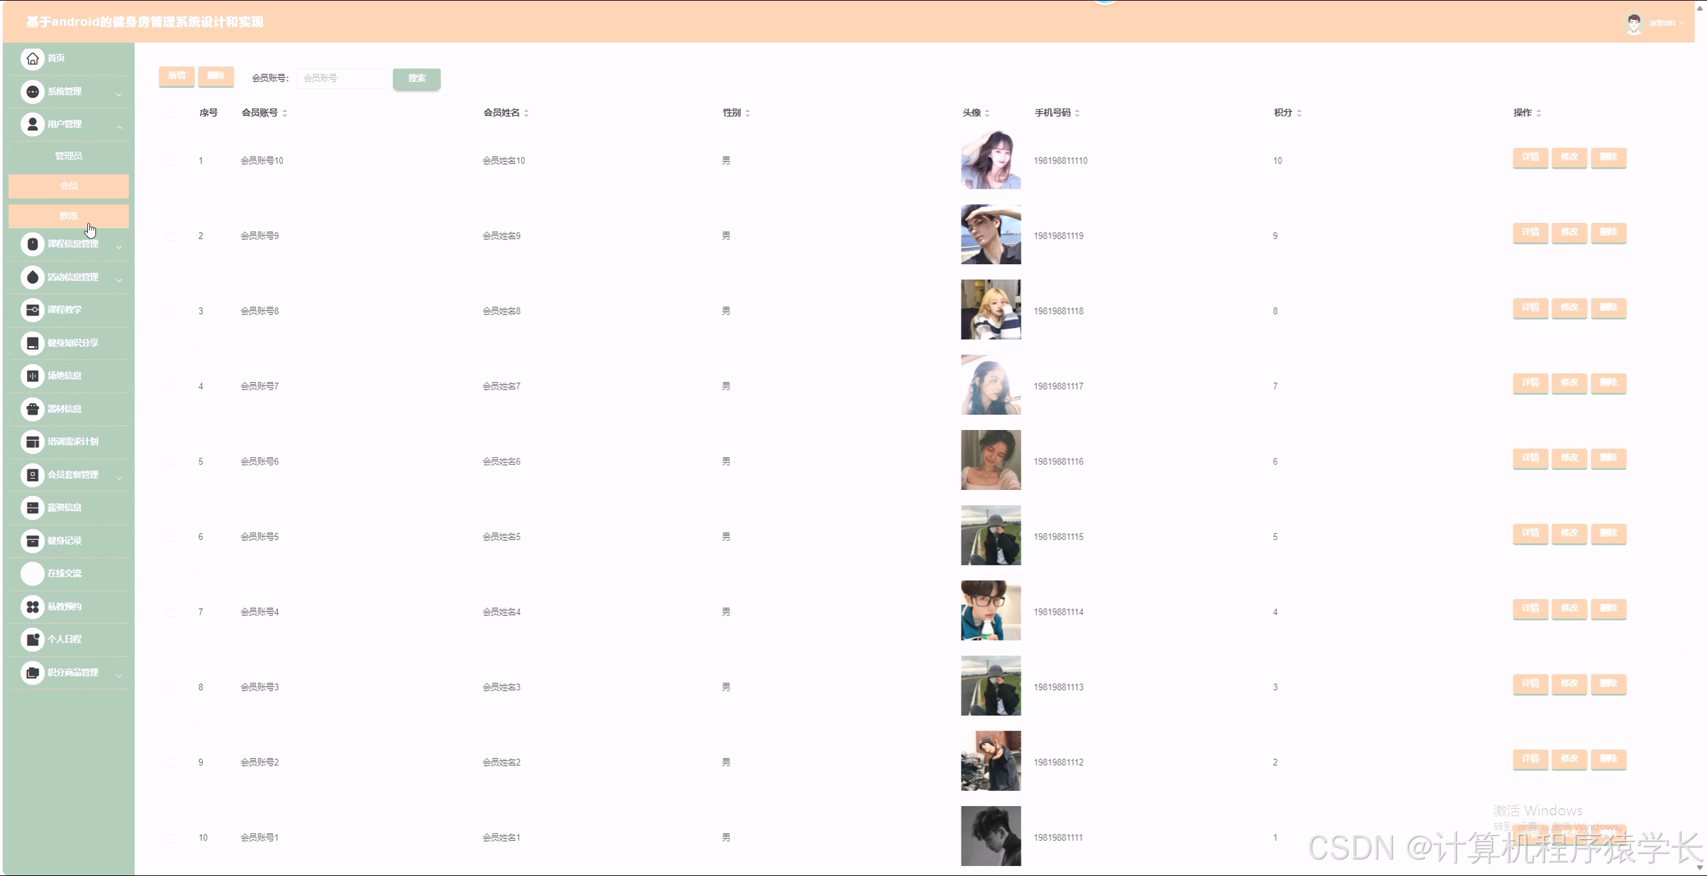
Task: Click the 首页 home icon in sidebar
Action: coord(32,59)
